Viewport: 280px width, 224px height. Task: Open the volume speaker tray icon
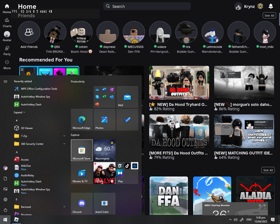(x=236, y=220)
